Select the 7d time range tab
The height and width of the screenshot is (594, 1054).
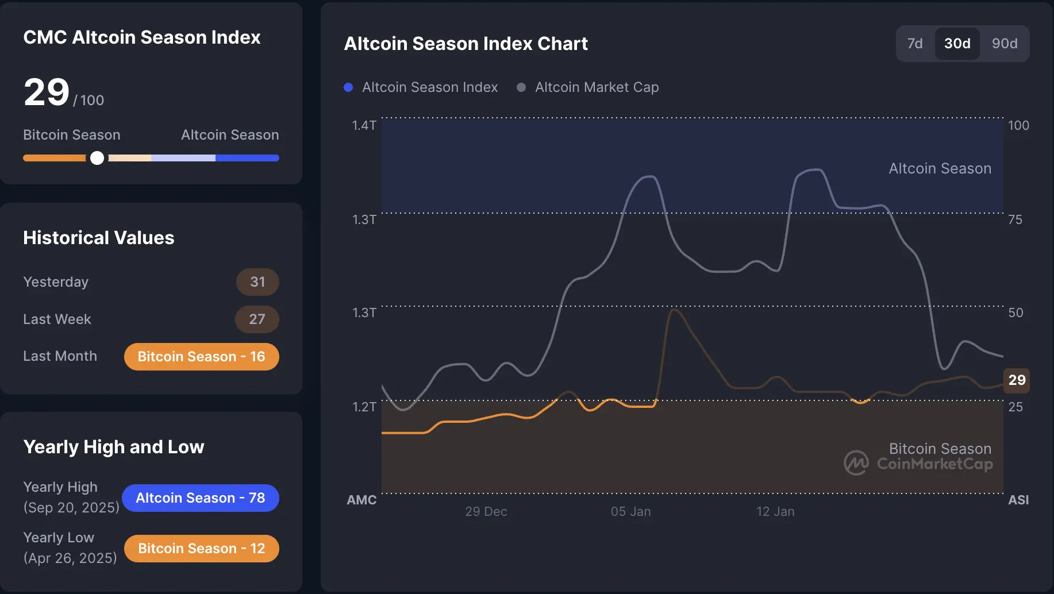coord(915,43)
